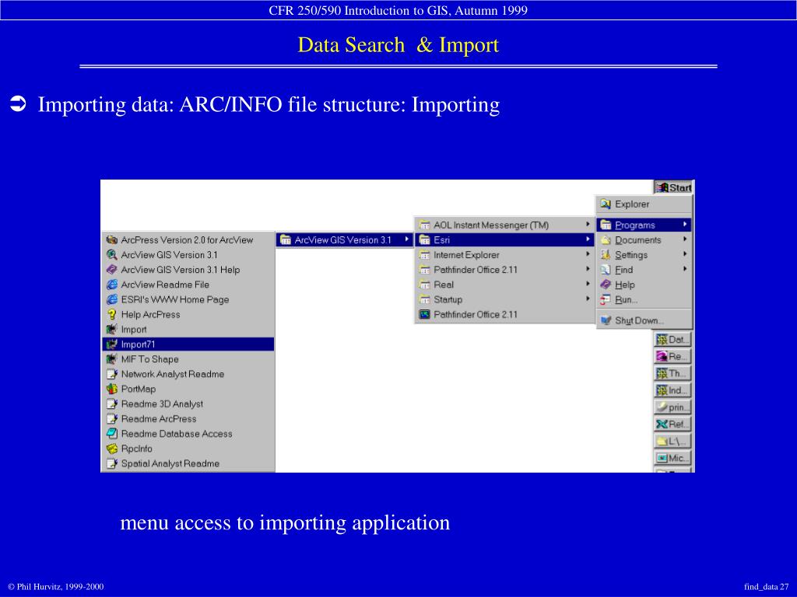Open the Network Analyst Readme
Screen dimensions: 797x597
(x=188, y=374)
